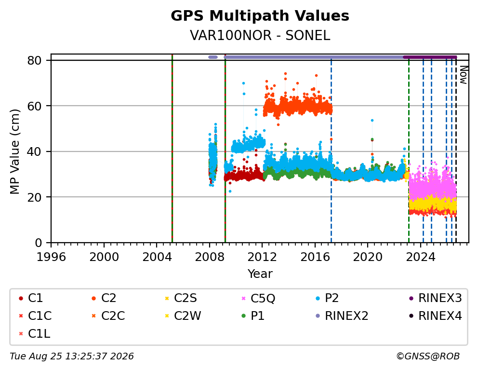This screenshot has width=478, height=371.
Task: Click the 2020 x-axis tick label
Action: [368, 257]
